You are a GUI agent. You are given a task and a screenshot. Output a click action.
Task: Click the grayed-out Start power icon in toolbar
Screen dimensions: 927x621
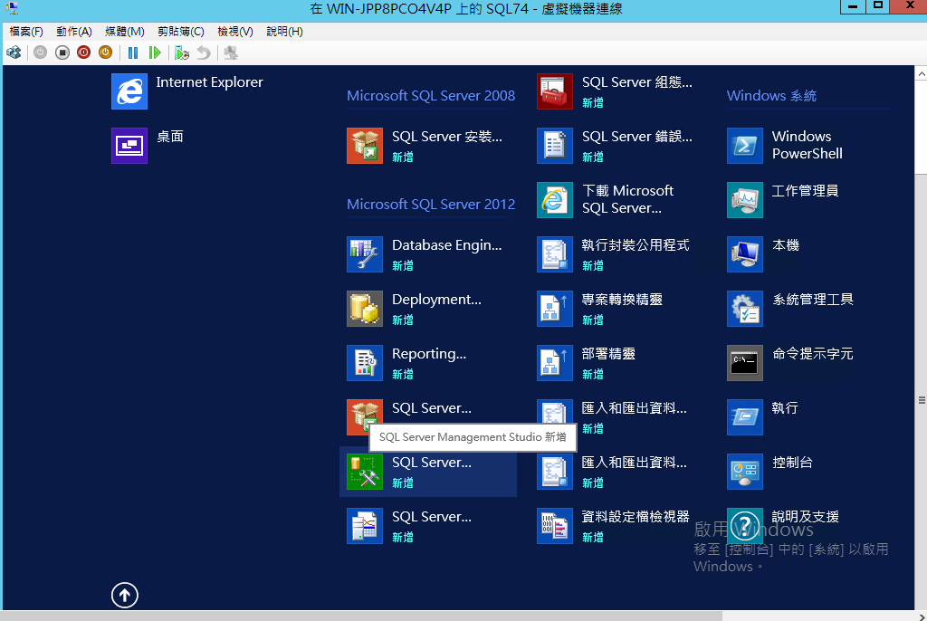coord(40,53)
